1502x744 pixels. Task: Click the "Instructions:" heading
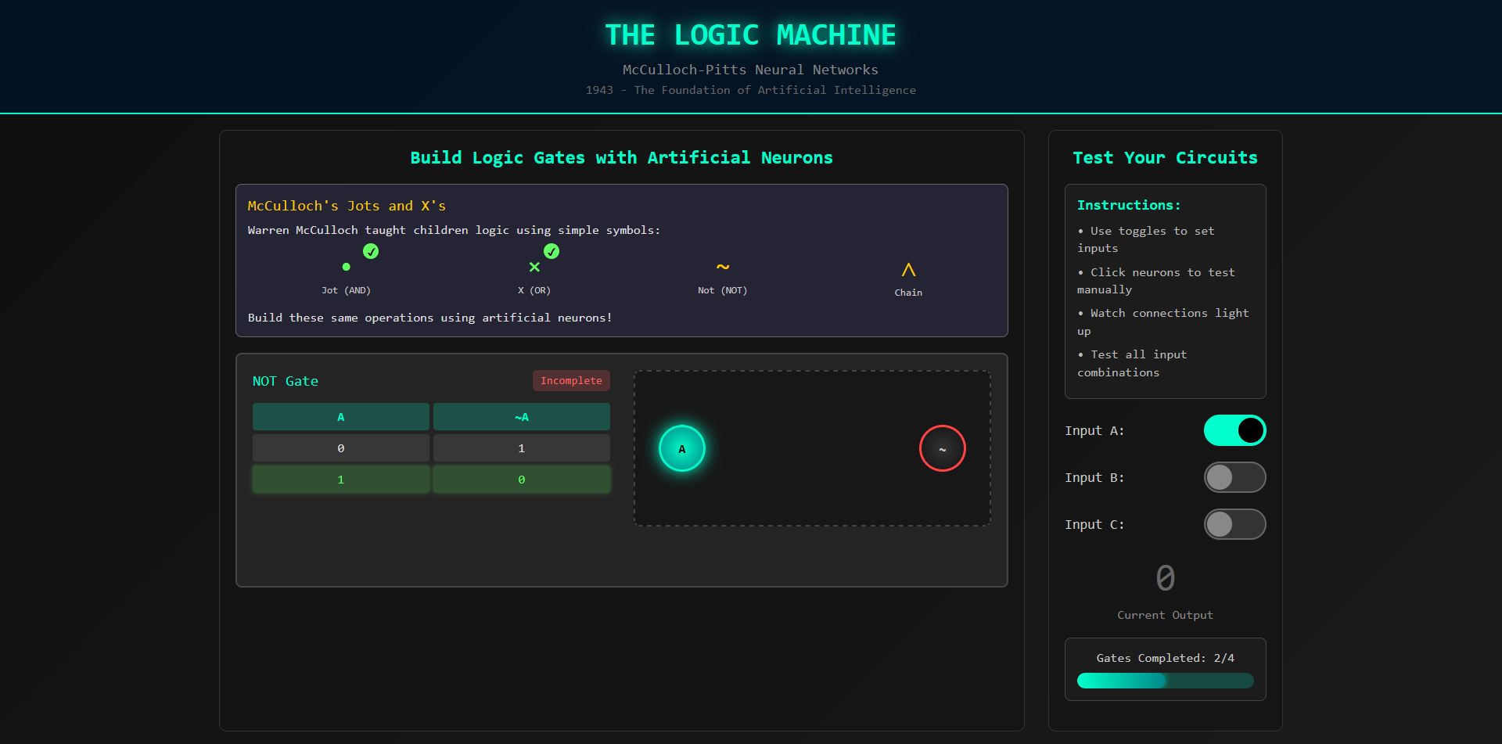tap(1129, 205)
